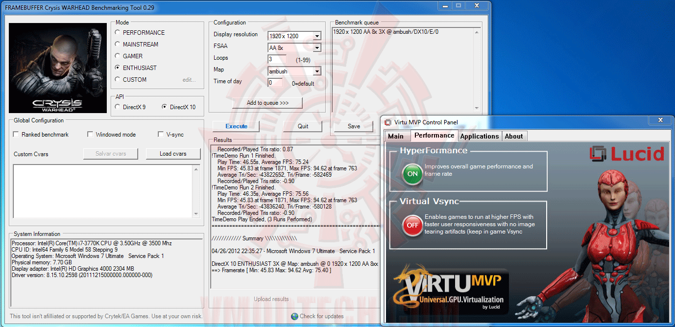Click the Check for updates link
The height and width of the screenshot is (327, 675).
[322, 316]
